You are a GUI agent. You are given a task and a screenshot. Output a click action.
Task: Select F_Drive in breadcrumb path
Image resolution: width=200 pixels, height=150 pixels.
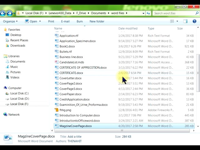81,13
